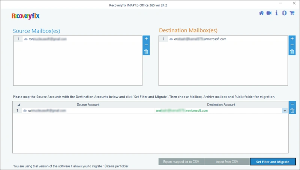Sort by Destination Account column header

[221, 104]
